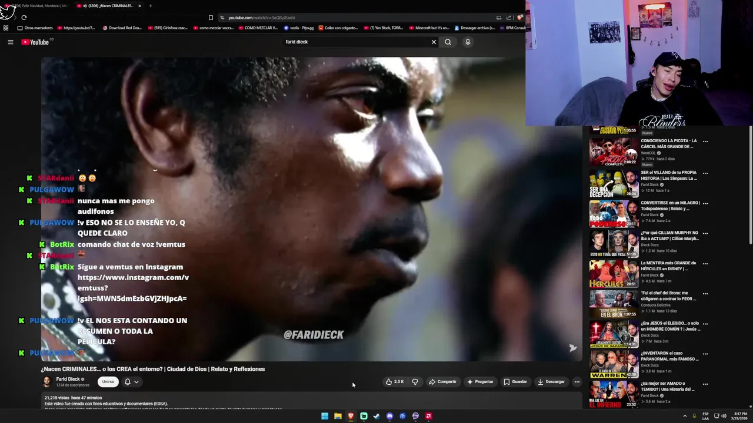Open the 'vodis - Pfps.gg' bookmark
Viewport: 753px width, 423px height.
[299, 28]
